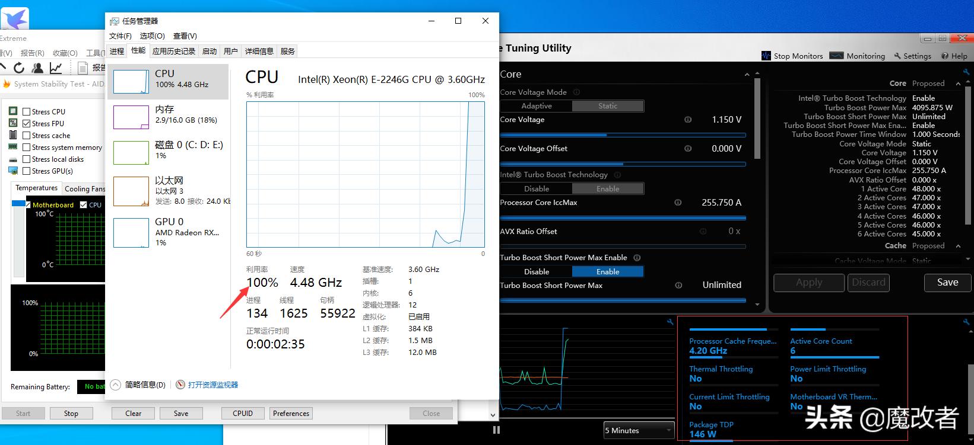974x445 pixels.
Task: Click the Stress CPU chip icon
Action: pyautogui.click(x=13, y=111)
